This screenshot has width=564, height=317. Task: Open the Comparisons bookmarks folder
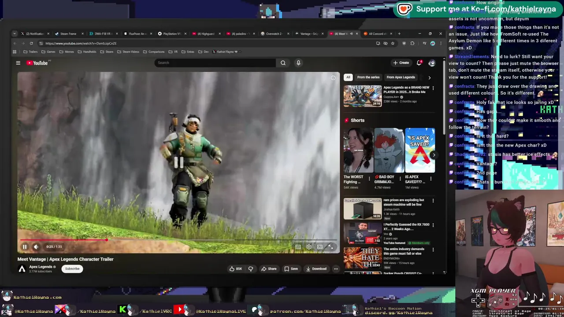(154, 52)
